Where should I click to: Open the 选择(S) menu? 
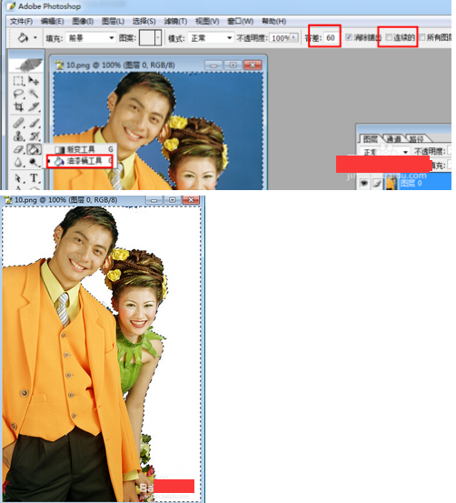point(144,22)
